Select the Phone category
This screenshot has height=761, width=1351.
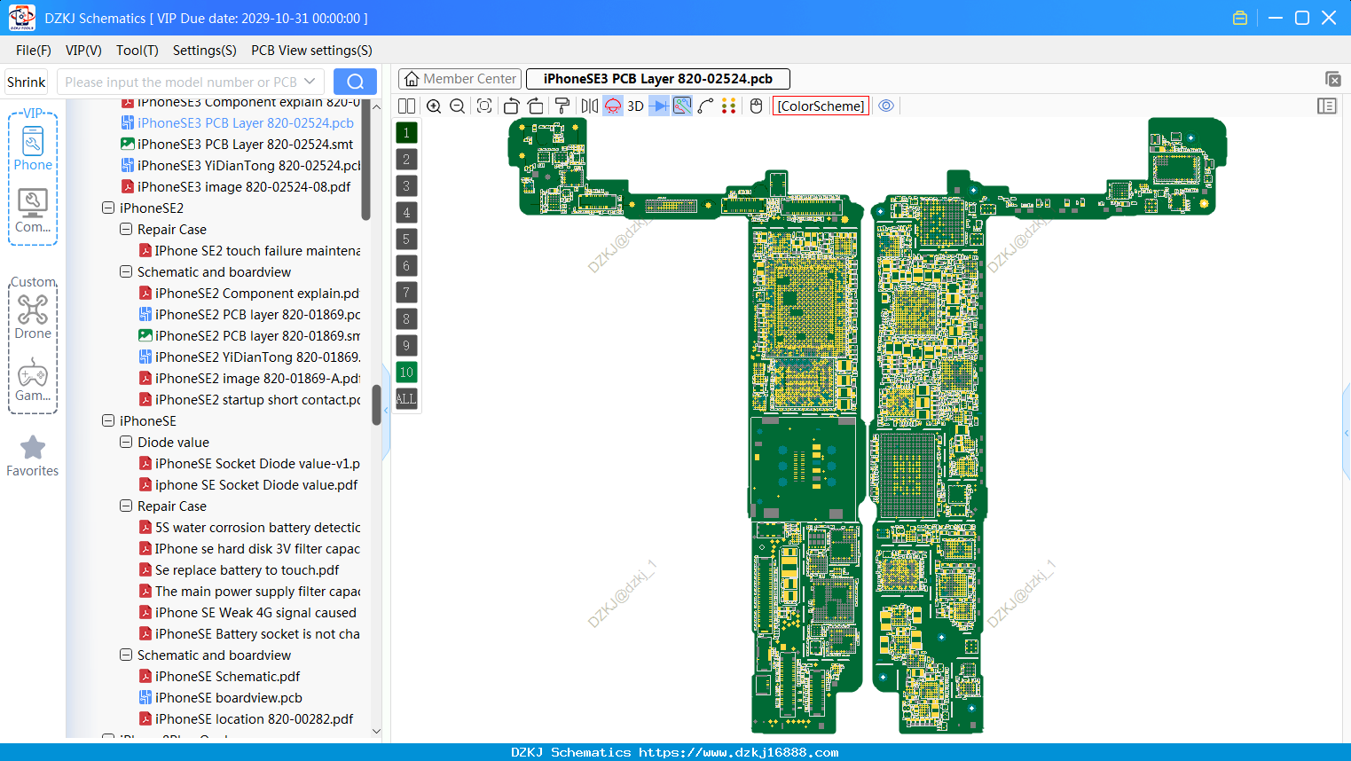pyautogui.click(x=33, y=148)
